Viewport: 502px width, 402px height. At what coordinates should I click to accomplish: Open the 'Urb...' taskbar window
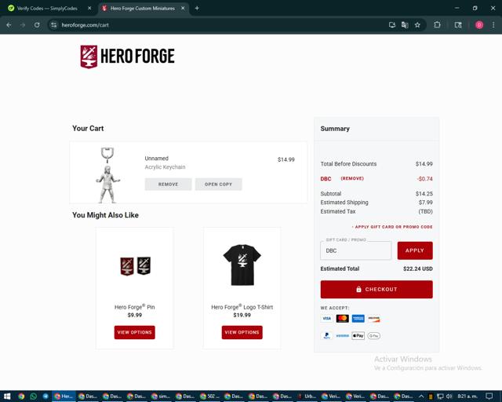(x=307, y=397)
